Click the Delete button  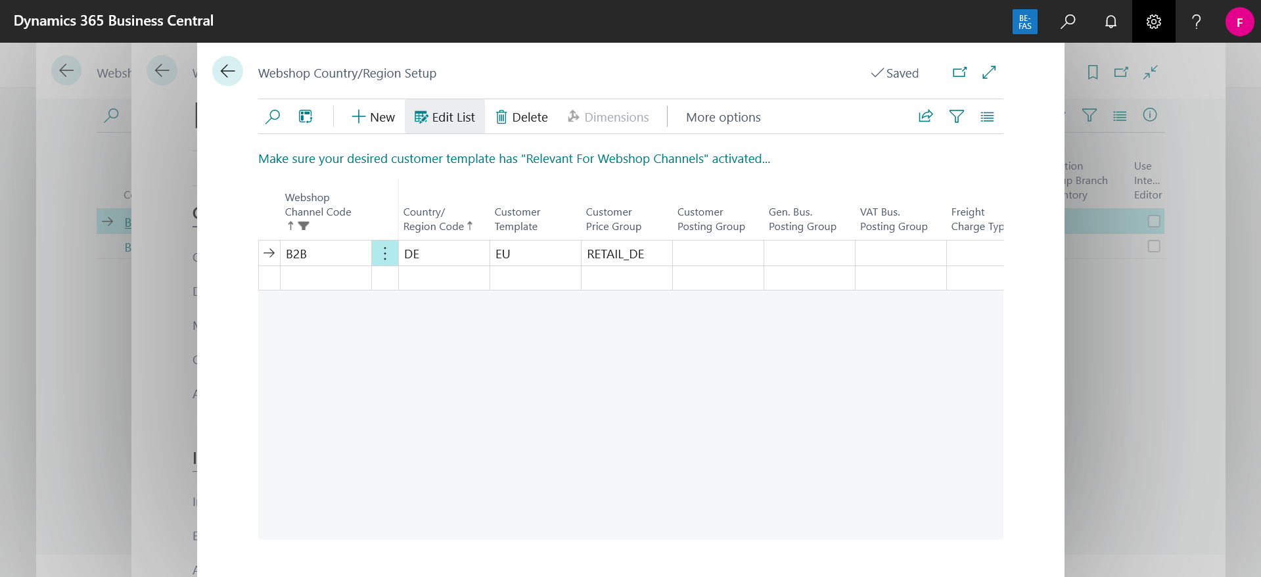(522, 117)
